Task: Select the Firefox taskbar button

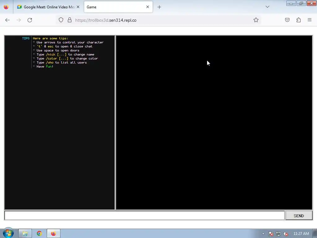Action: pyautogui.click(x=53, y=234)
